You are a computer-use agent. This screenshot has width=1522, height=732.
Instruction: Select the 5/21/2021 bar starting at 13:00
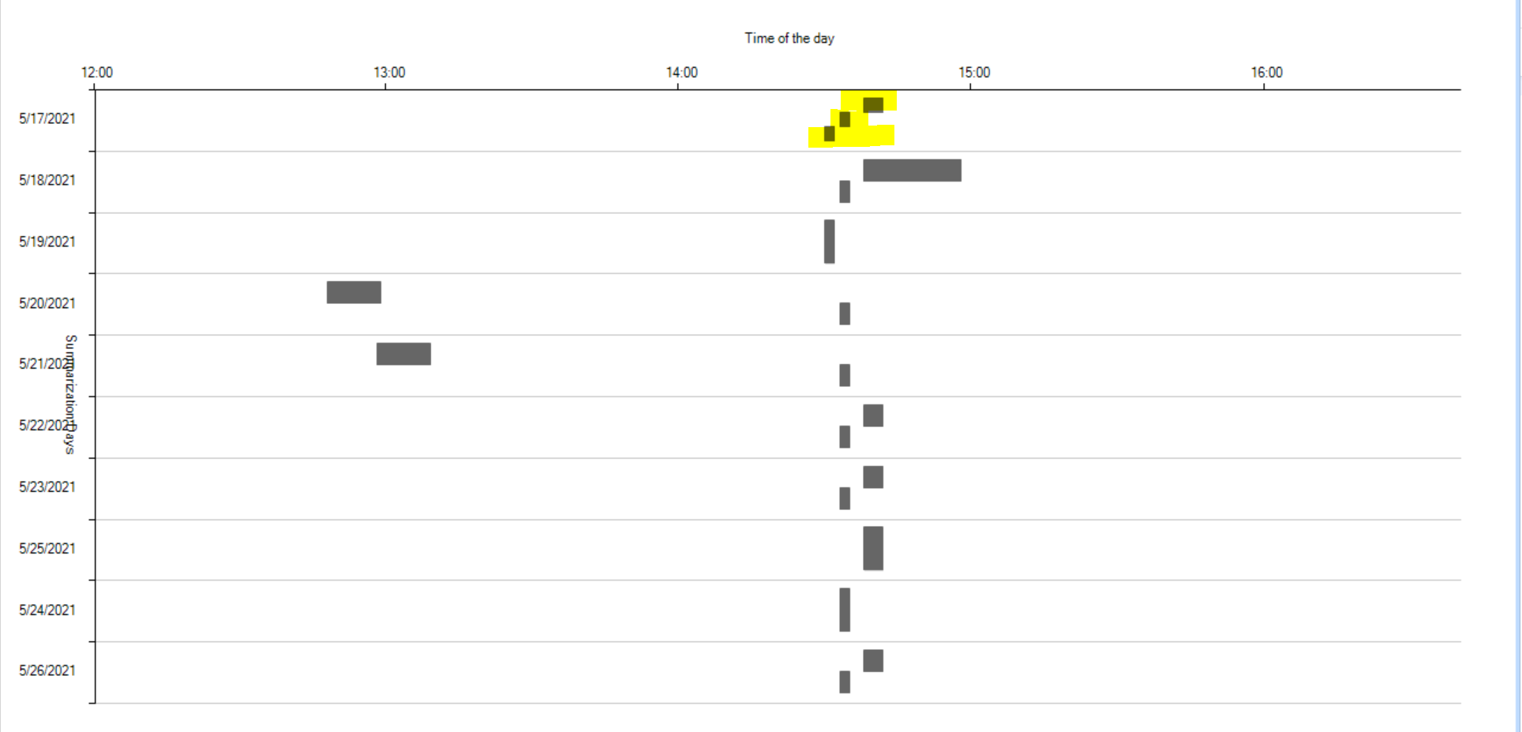coord(403,354)
